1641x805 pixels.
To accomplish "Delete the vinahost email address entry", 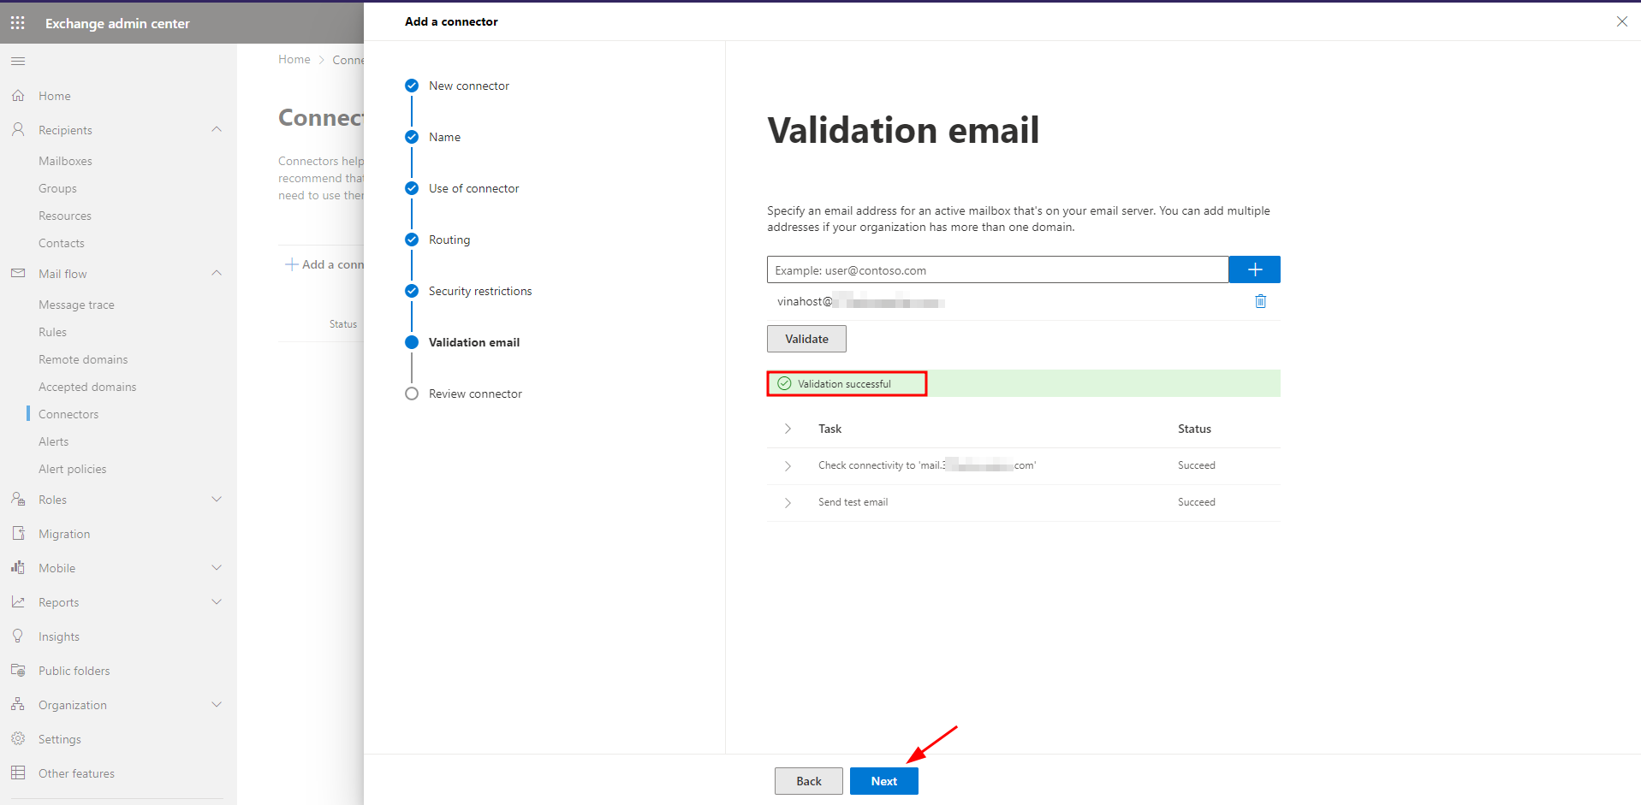I will pyautogui.click(x=1260, y=301).
